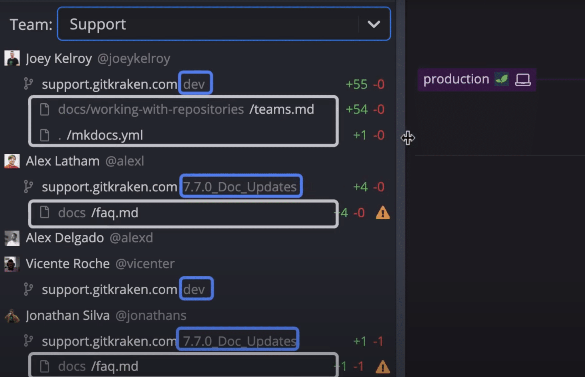Click the leaf icon on production branch
585x377 pixels.
502,79
